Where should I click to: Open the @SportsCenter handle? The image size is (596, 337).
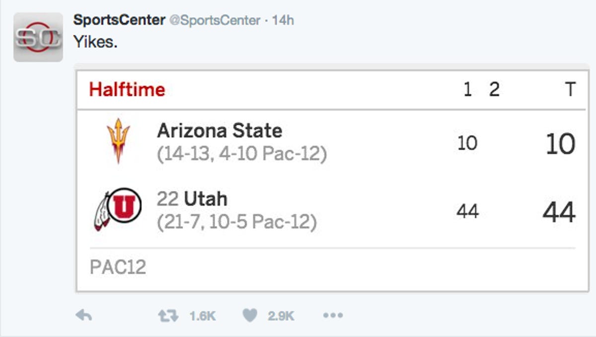[215, 20]
